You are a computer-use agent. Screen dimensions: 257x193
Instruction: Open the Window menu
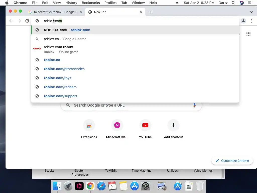click(138, 3)
